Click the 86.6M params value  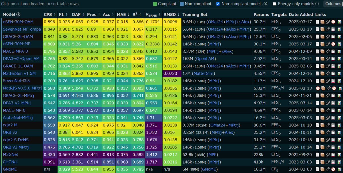point(260,125)
